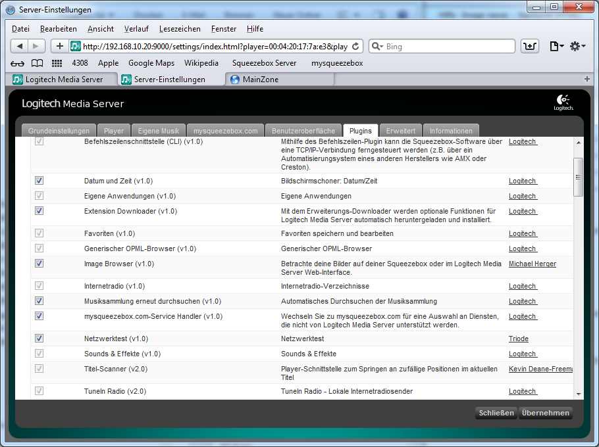Image resolution: width=599 pixels, height=447 pixels.
Task: Open the Lesezeichen menu
Action: [180, 29]
